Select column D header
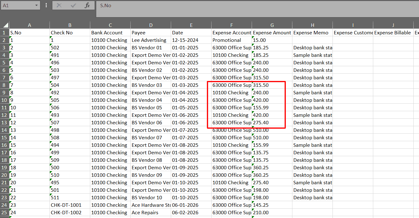The width and height of the screenshot is (419, 218). [x=151, y=25]
